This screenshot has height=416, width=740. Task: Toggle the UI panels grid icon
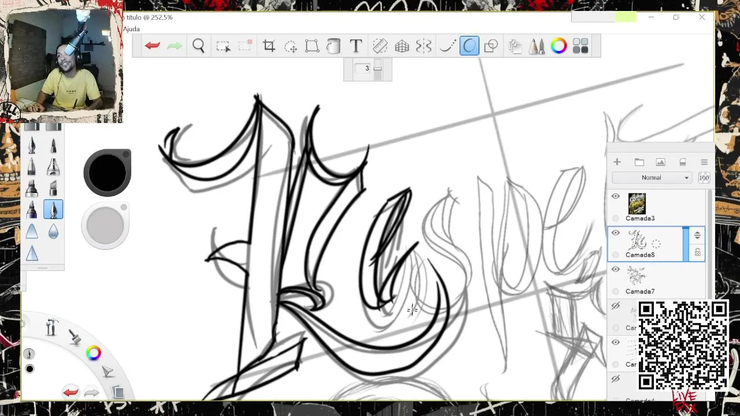pos(580,46)
